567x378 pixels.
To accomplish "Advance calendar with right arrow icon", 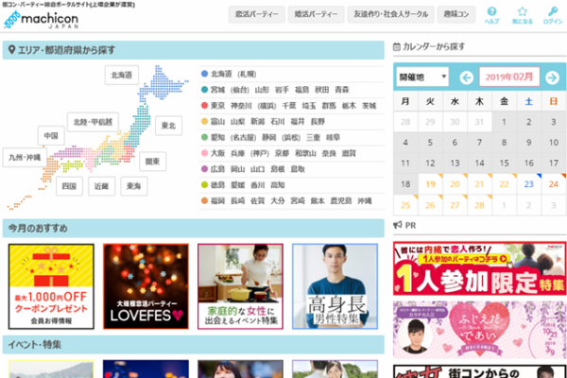I will [553, 77].
